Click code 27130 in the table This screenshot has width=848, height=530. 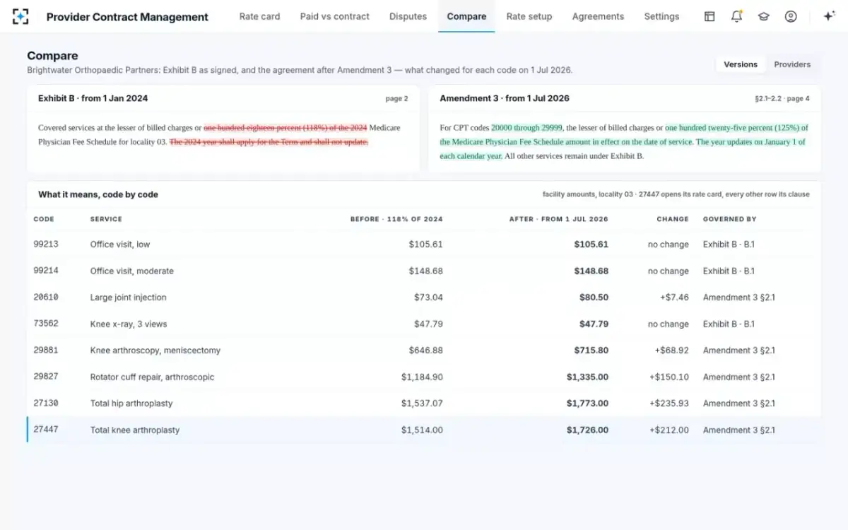pyautogui.click(x=46, y=404)
